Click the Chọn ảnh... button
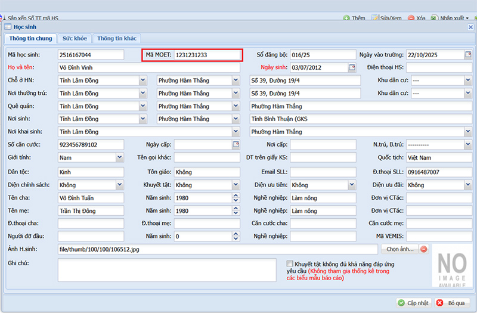477x313 pixels. point(400,249)
